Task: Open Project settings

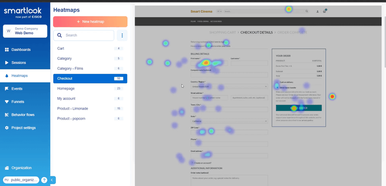Action: click(25, 128)
